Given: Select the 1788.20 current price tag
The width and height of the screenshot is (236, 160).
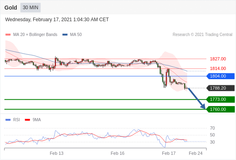Looking at the screenshot, I should click(x=220, y=88).
